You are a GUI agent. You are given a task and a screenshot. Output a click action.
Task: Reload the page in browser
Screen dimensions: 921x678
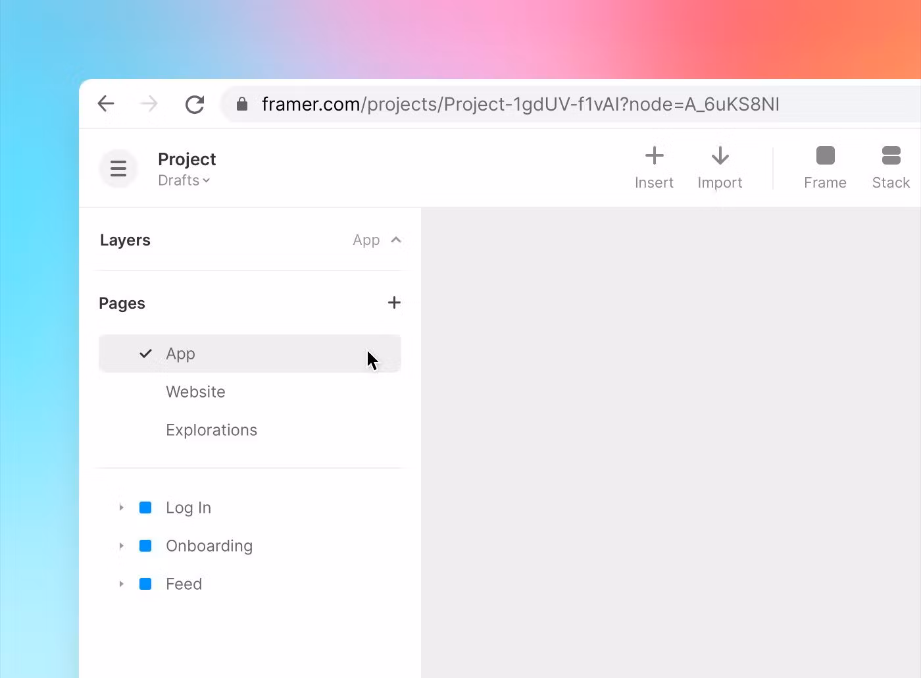[x=195, y=104]
